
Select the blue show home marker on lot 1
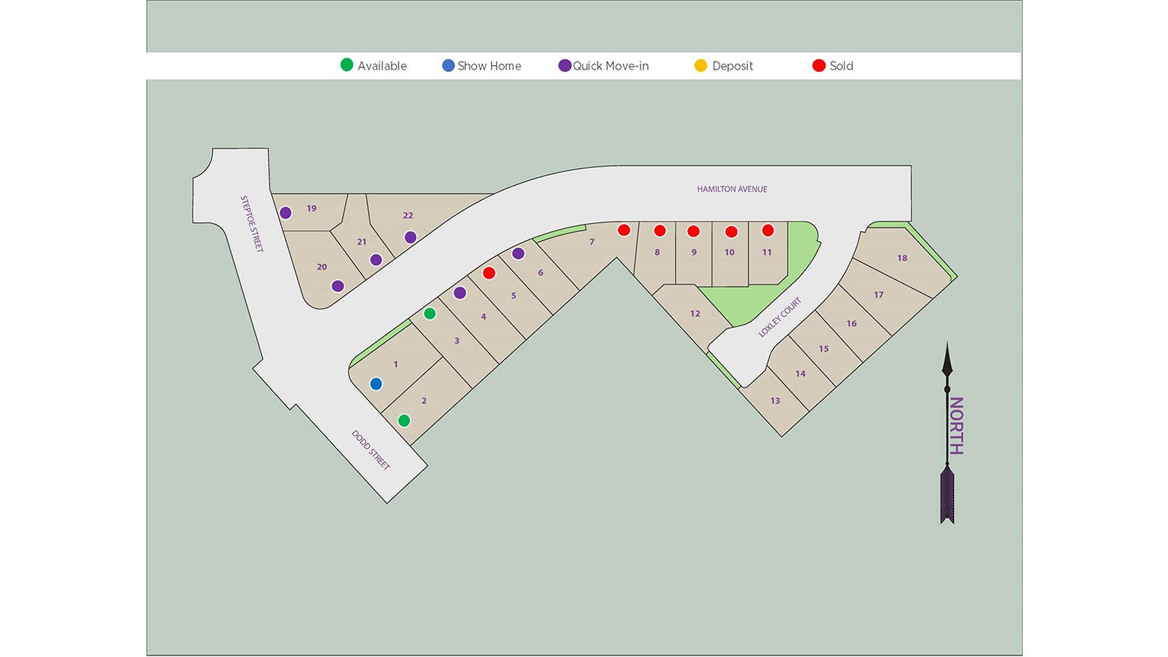(376, 384)
